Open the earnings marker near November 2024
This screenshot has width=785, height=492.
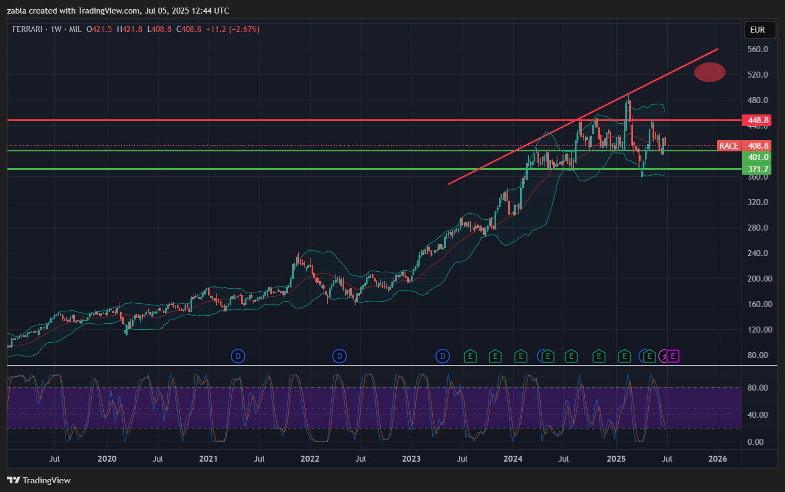[x=599, y=356]
